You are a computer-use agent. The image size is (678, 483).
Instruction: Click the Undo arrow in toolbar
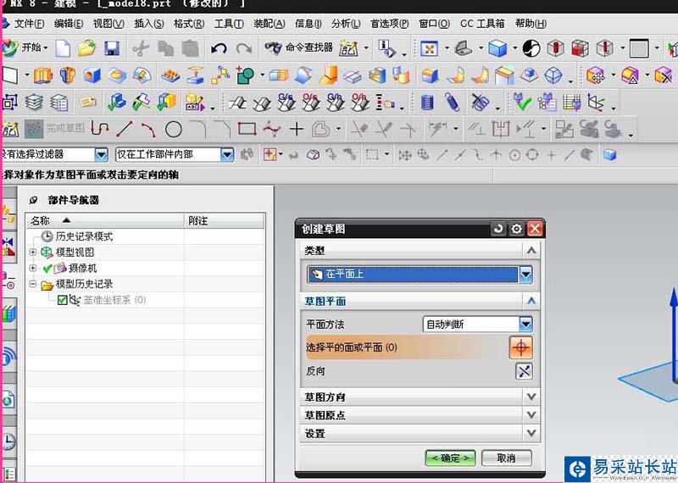[x=219, y=48]
